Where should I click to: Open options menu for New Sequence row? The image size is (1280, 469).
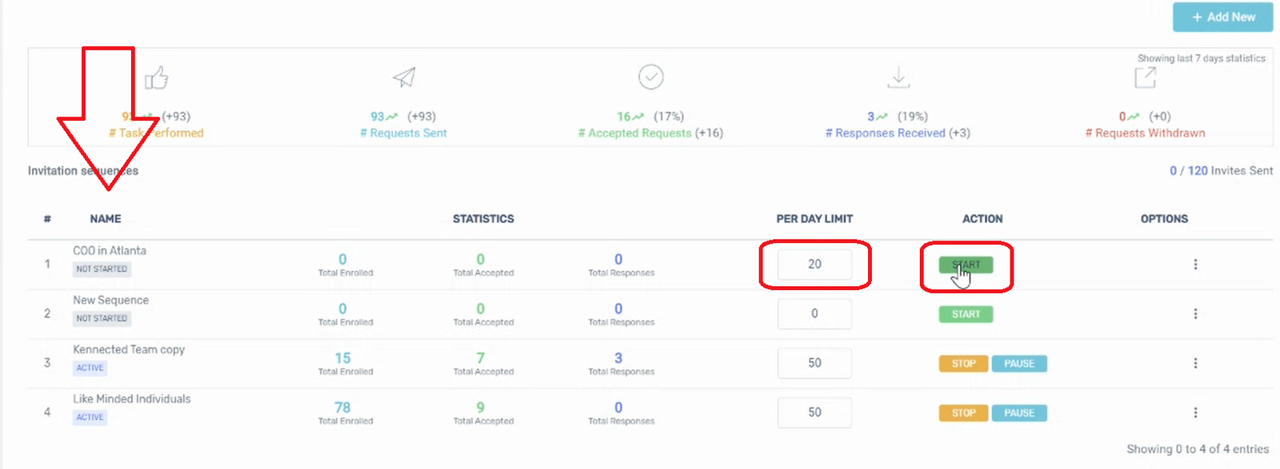point(1195,314)
